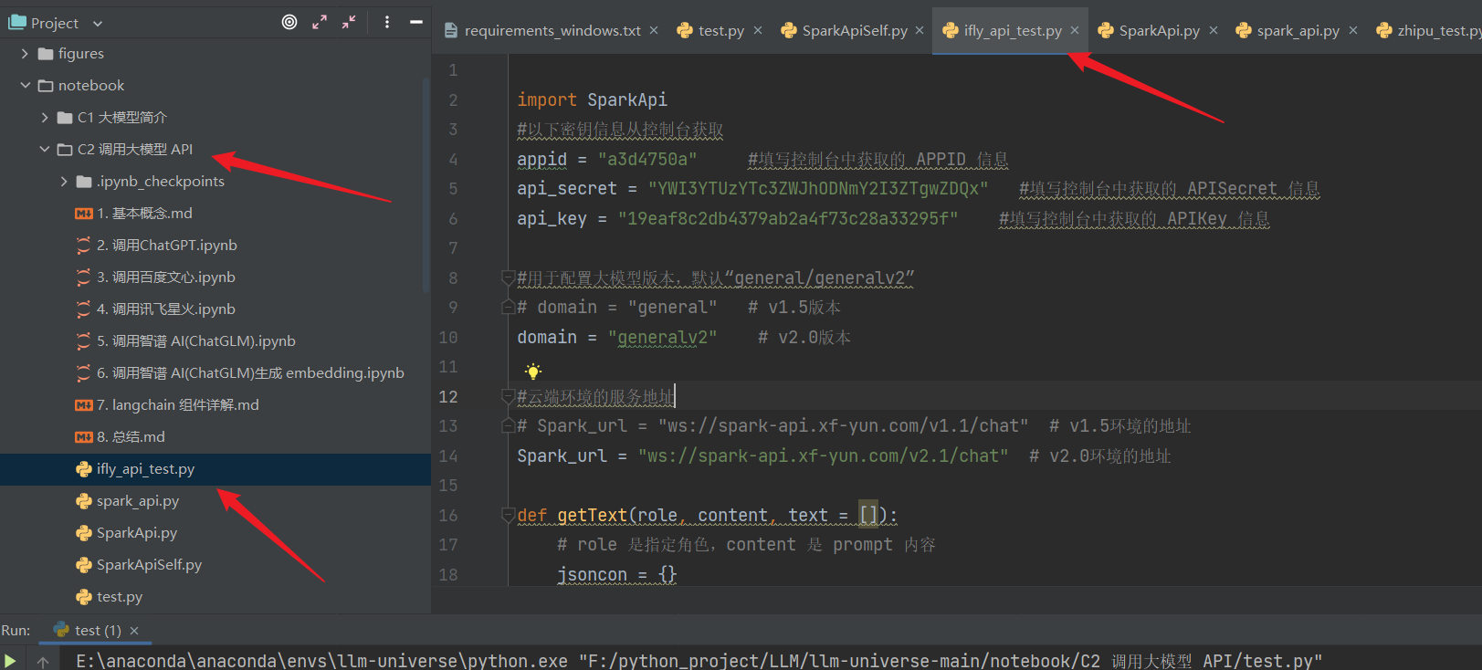The width and height of the screenshot is (1482, 670).
Task: Close the spark_api.py tab
Action: pyautogui.click(x=1353, y=31)
